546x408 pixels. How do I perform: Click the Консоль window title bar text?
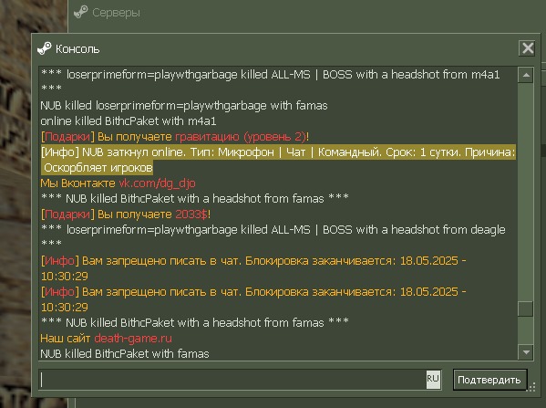(x=77, y=49)
